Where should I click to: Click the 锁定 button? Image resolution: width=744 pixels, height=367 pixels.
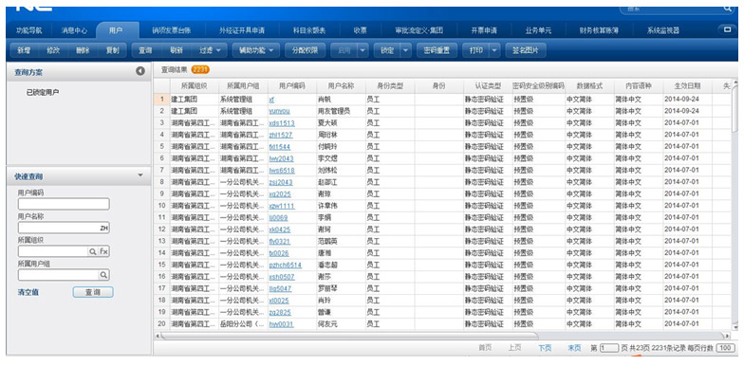point(387,50)
